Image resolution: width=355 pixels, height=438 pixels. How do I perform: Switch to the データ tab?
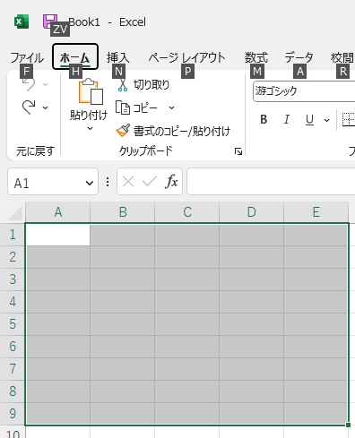tap(299, 57)
